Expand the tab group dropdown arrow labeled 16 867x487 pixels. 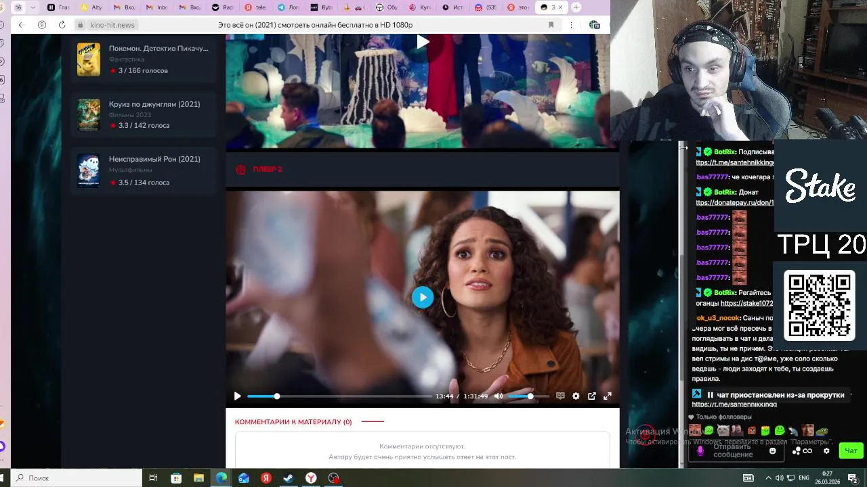pyautogui.click(x=33, y=7)
